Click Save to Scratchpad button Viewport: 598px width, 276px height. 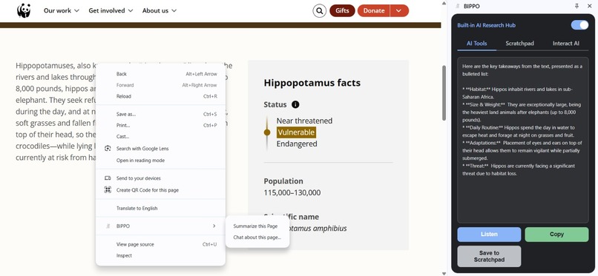coord(489,256)
